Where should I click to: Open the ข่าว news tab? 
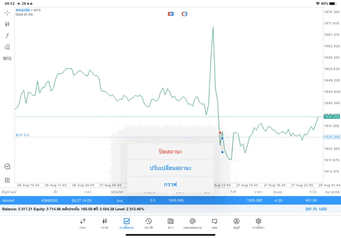pos(170,223)
